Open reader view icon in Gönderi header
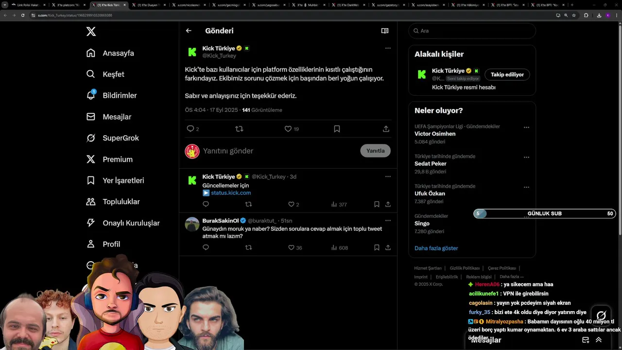The width and height of the screenshot is (622, 350). (385, 31)
